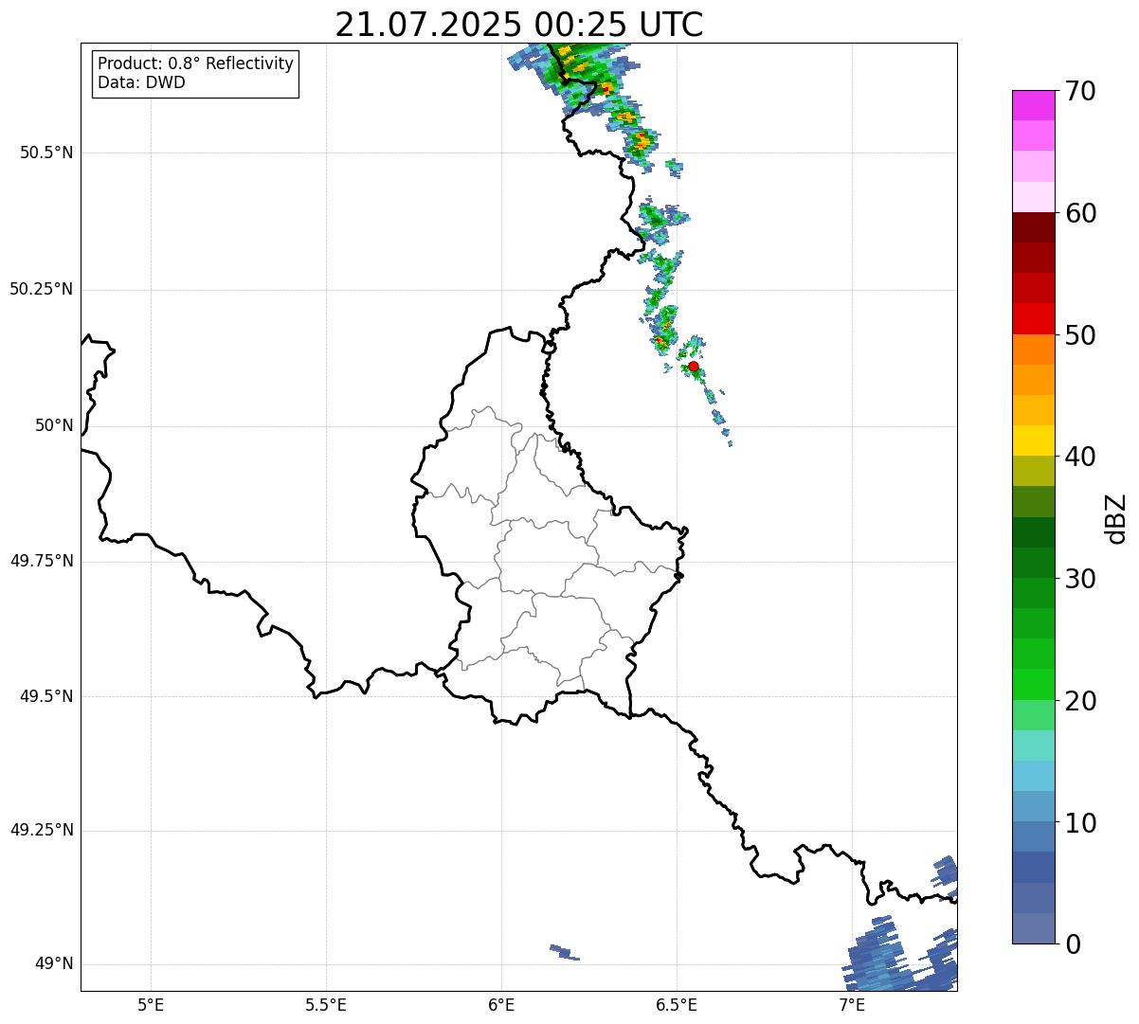Screen dimensions: 1139x1024
Task: Click the grey-blue bottom colorbar segment at 0
Action: [x=1034, y=928]
